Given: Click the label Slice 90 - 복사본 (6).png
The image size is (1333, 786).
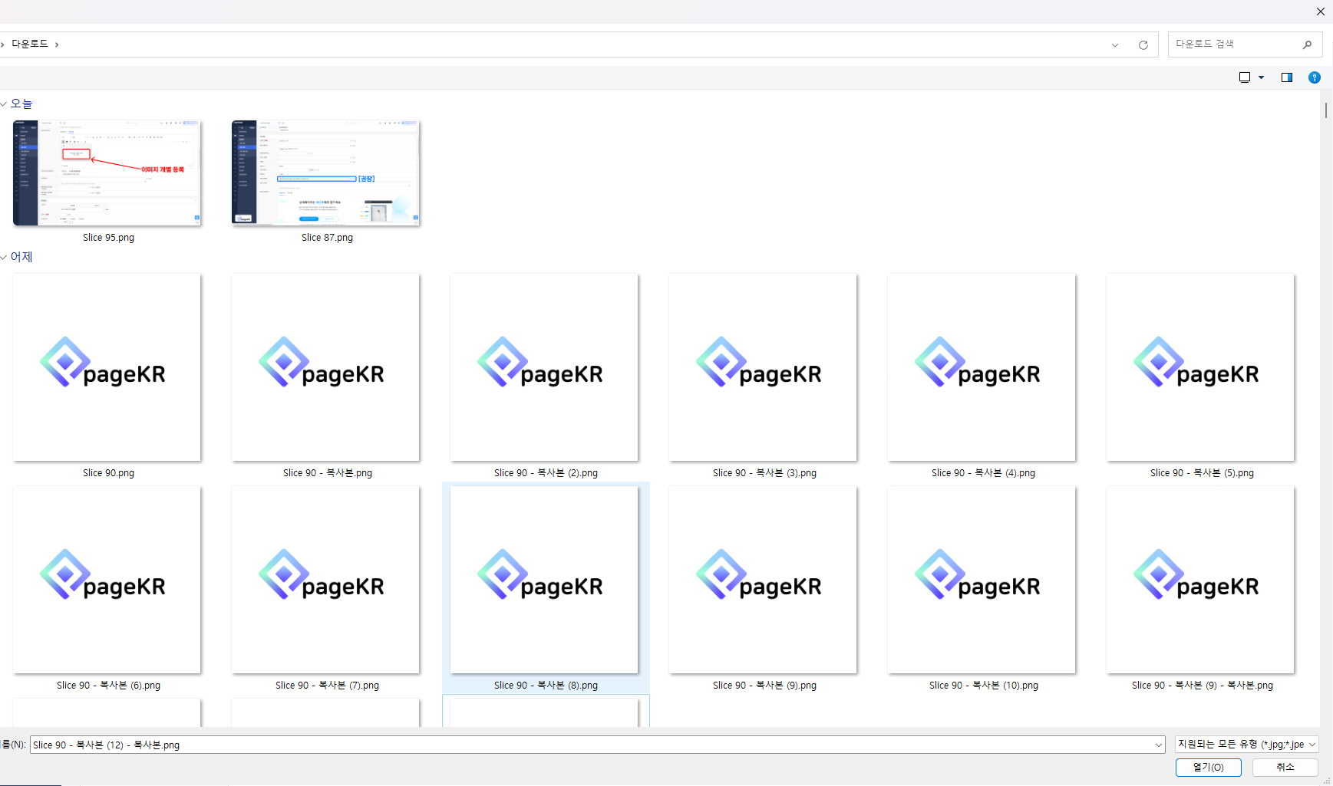Looking at the screenshot, I should [x=108, y=686].
